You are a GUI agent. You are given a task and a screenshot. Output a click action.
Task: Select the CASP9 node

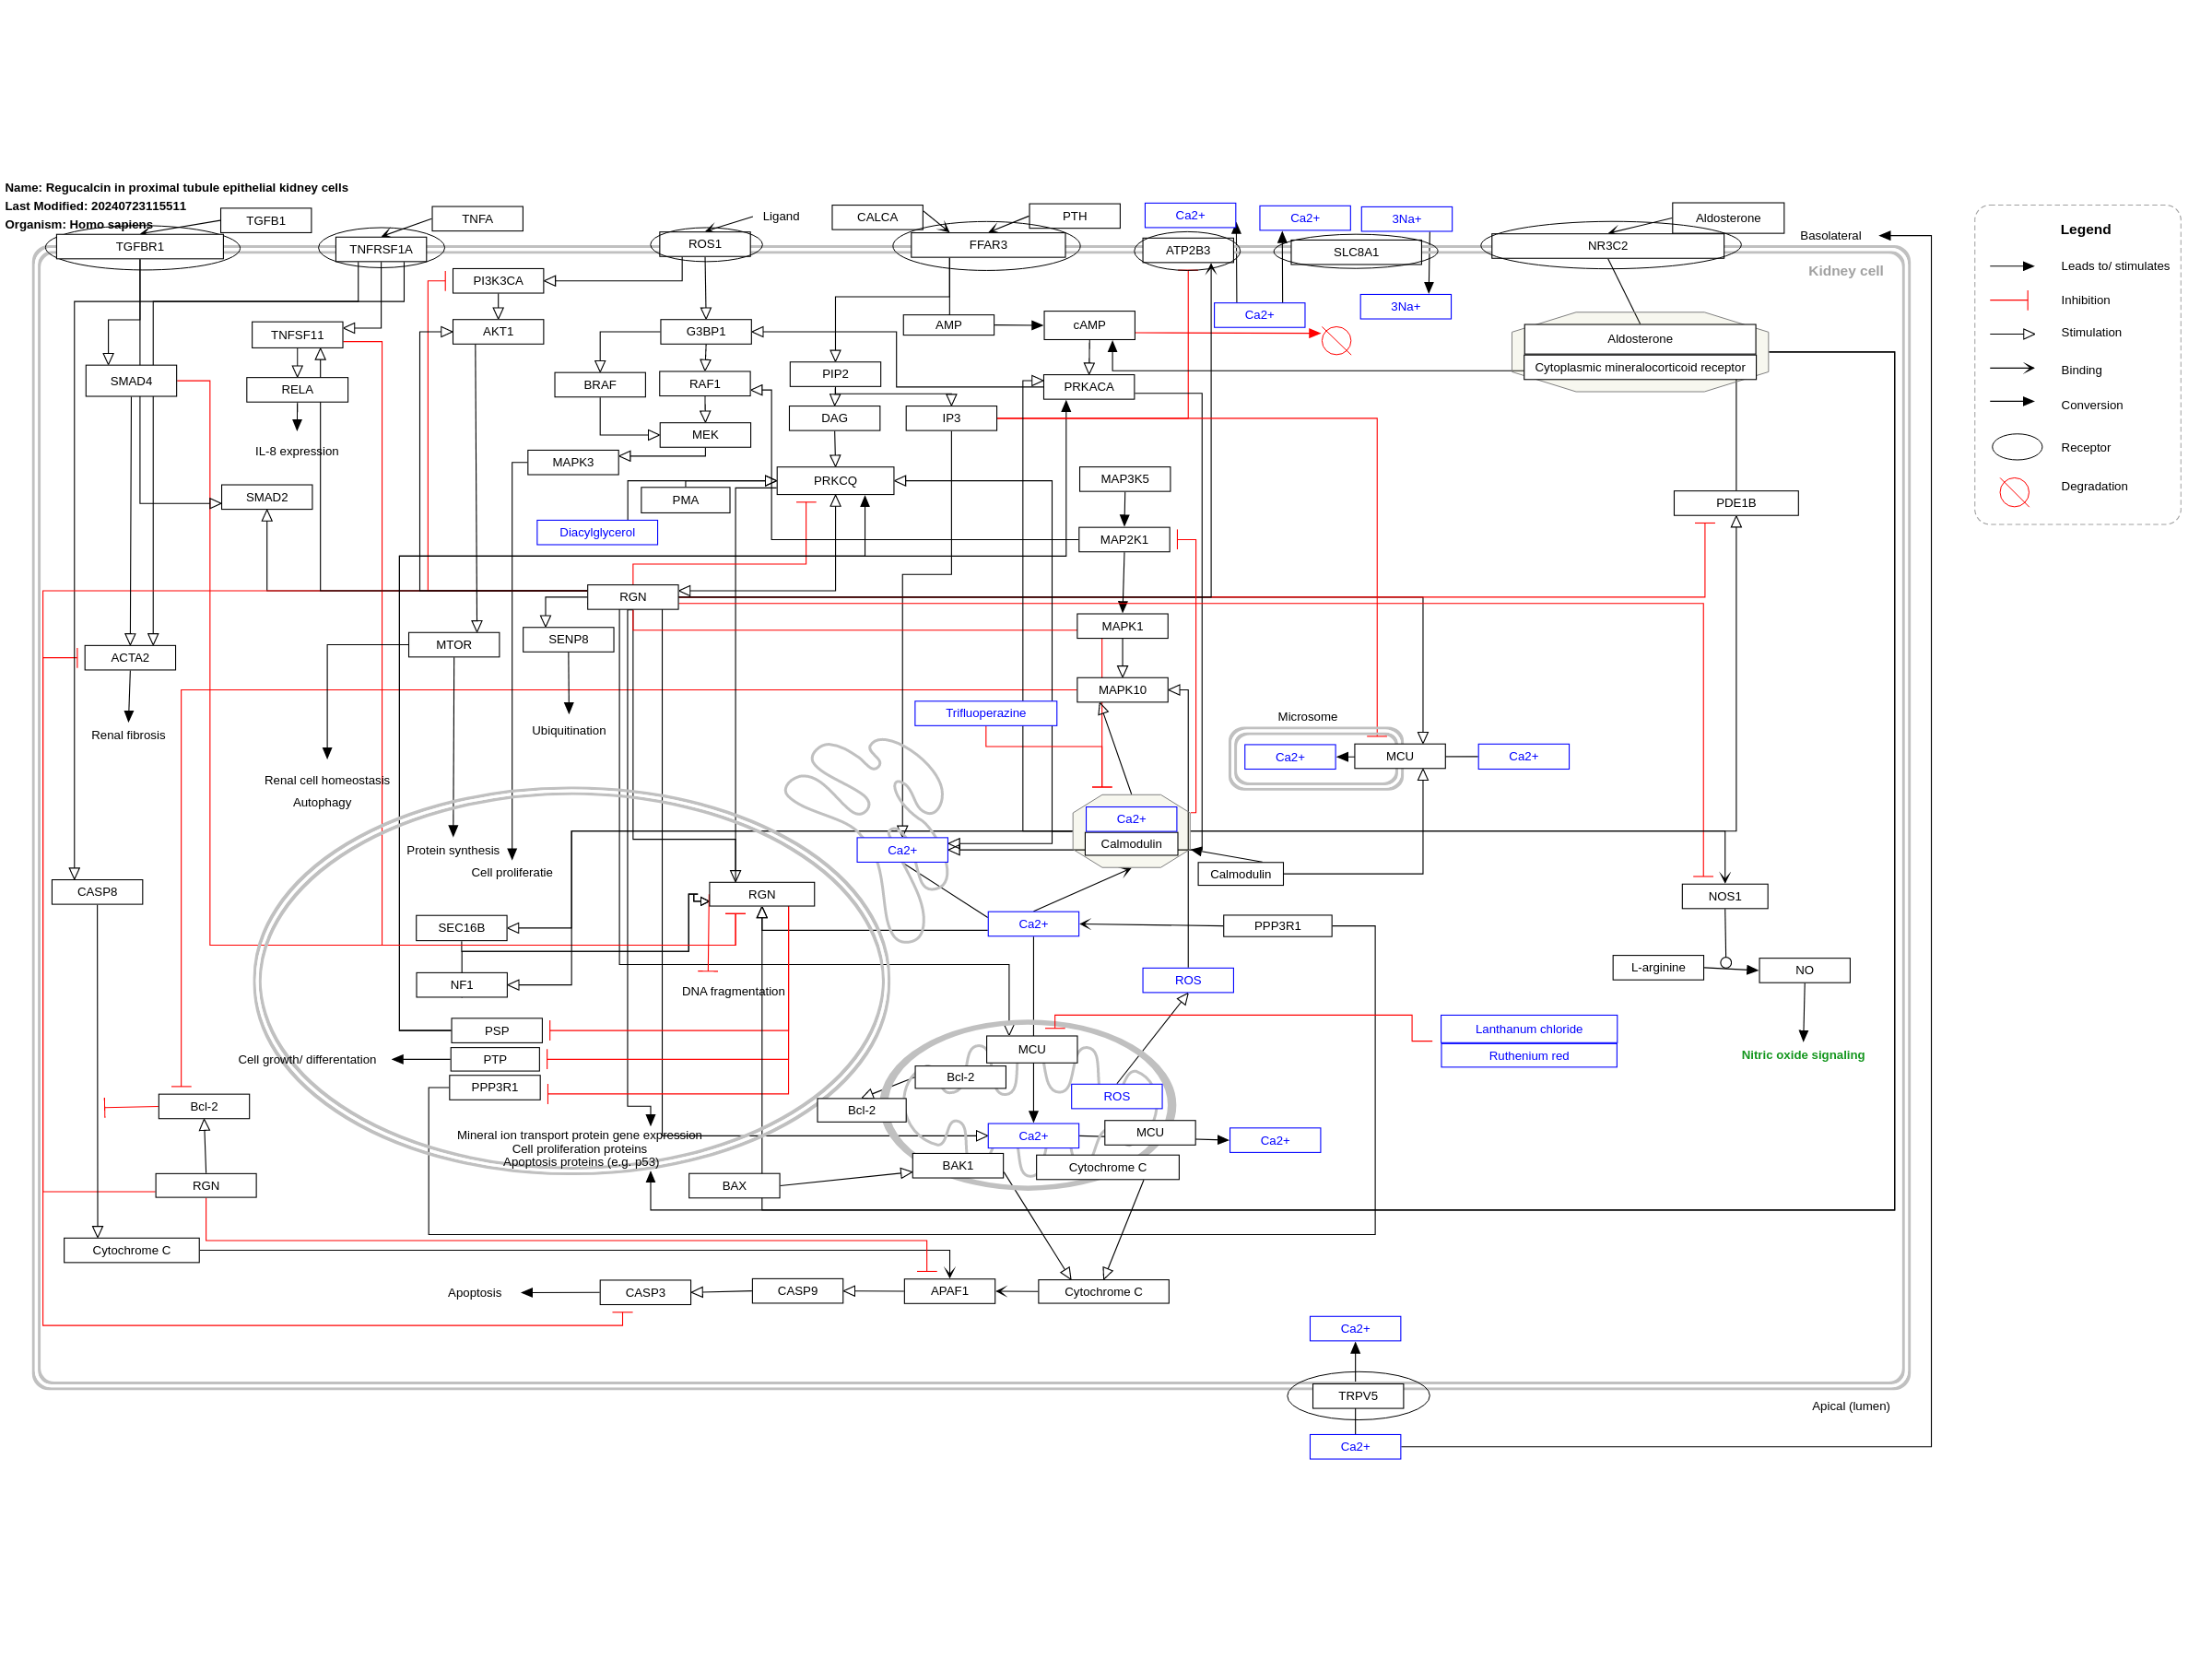[798, 1292]
